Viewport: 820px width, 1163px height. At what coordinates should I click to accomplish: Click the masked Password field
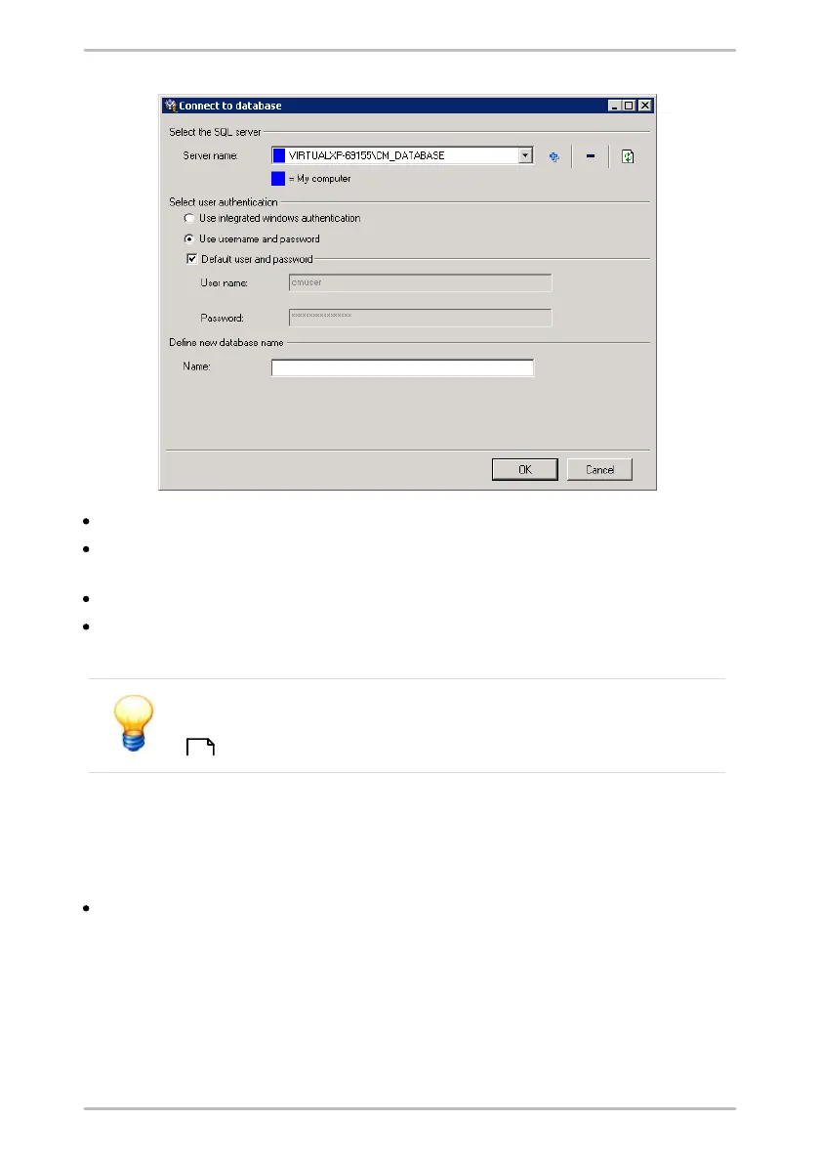(420, 318)
